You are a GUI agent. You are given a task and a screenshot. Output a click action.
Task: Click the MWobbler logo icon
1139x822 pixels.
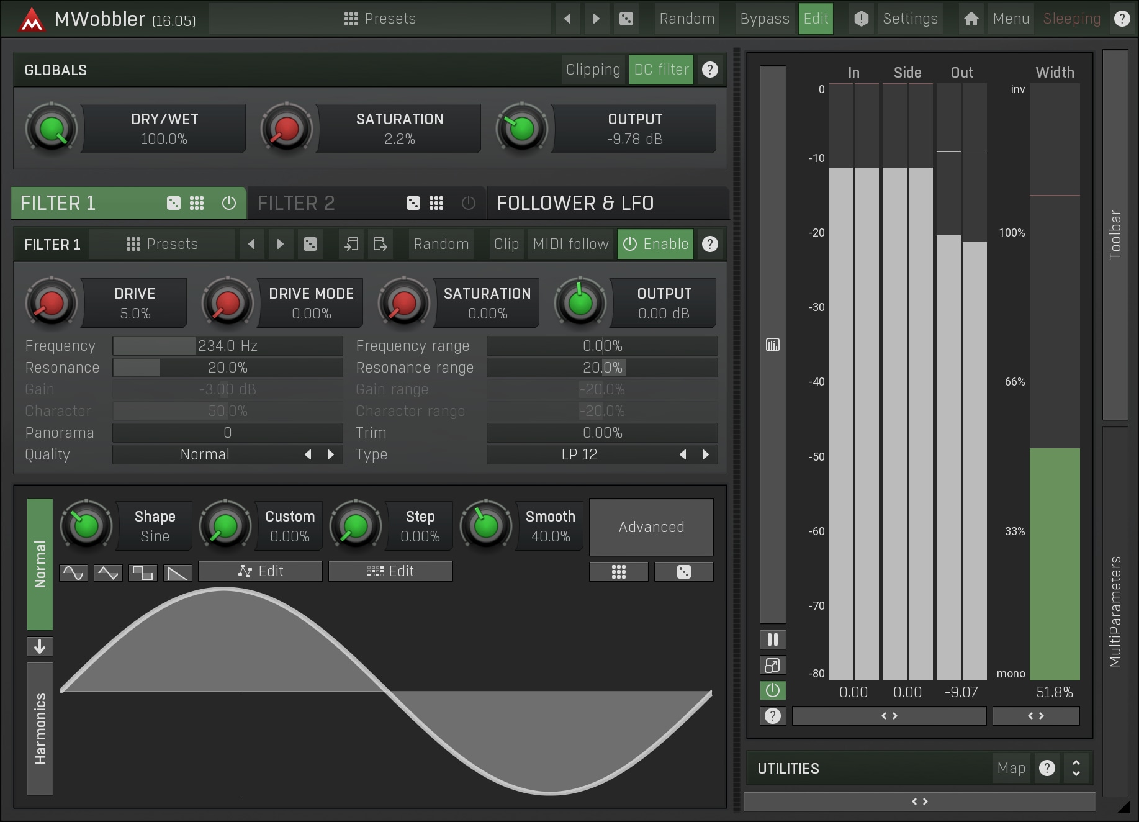click(31, 19)
